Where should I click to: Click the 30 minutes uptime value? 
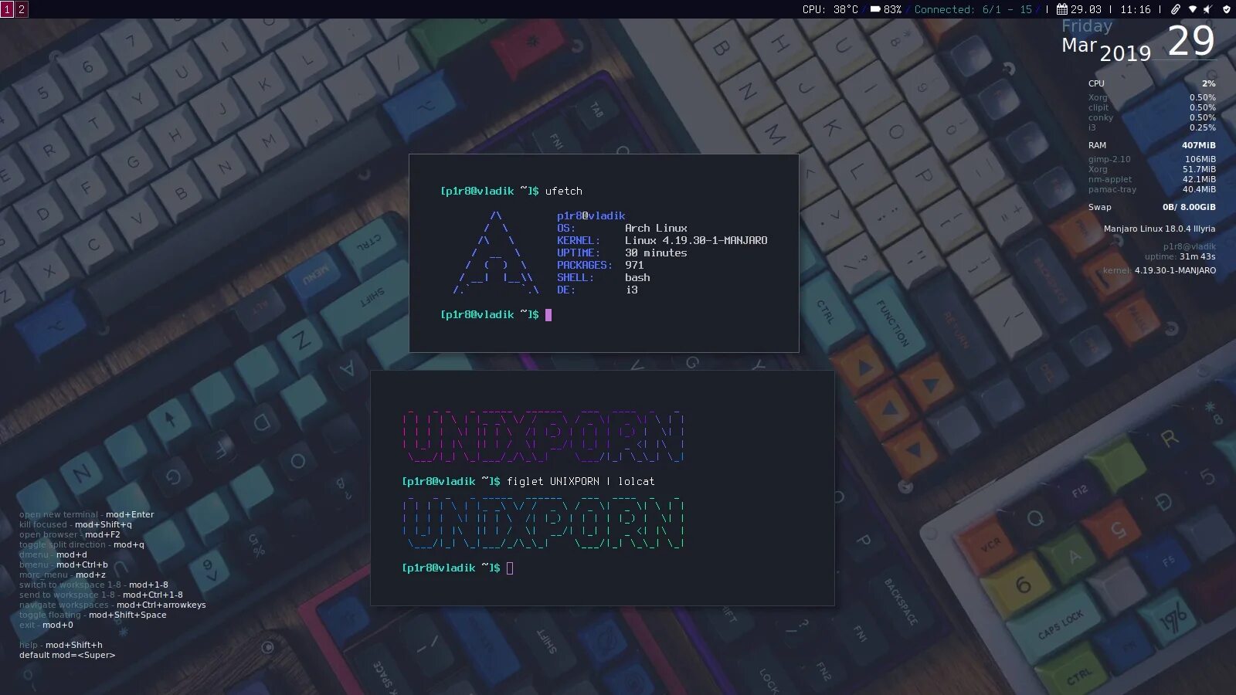[656, 253]
